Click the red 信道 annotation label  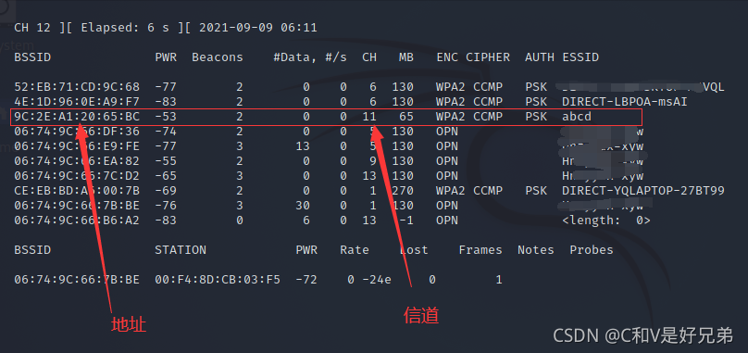tap(421, 315)
